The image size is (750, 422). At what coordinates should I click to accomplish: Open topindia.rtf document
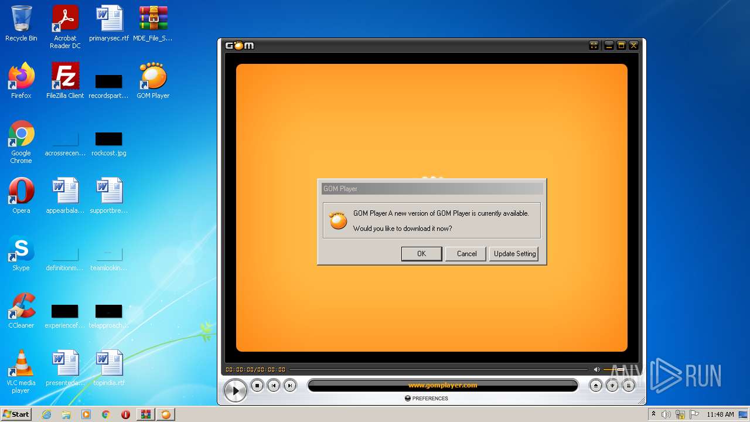(109, 368)
